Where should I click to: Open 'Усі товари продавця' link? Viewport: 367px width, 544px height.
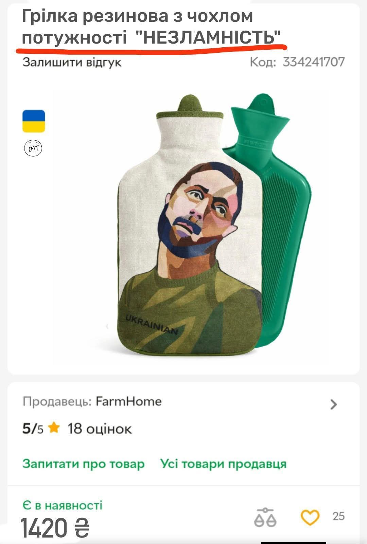[223, 464]
